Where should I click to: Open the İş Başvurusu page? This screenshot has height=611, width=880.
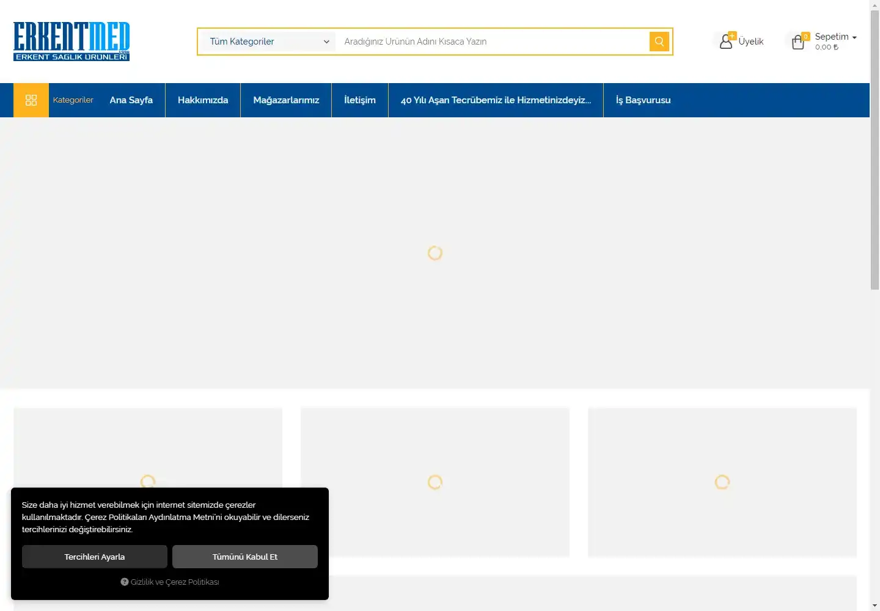pos(643,100)
